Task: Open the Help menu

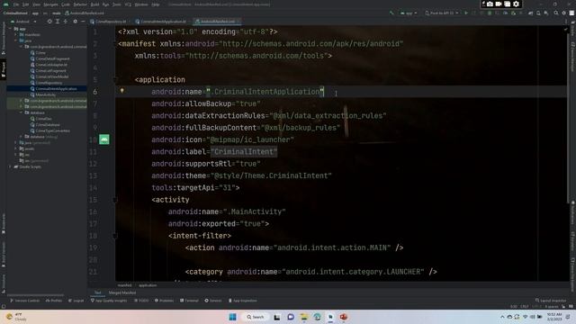Action: click(156, 4)
